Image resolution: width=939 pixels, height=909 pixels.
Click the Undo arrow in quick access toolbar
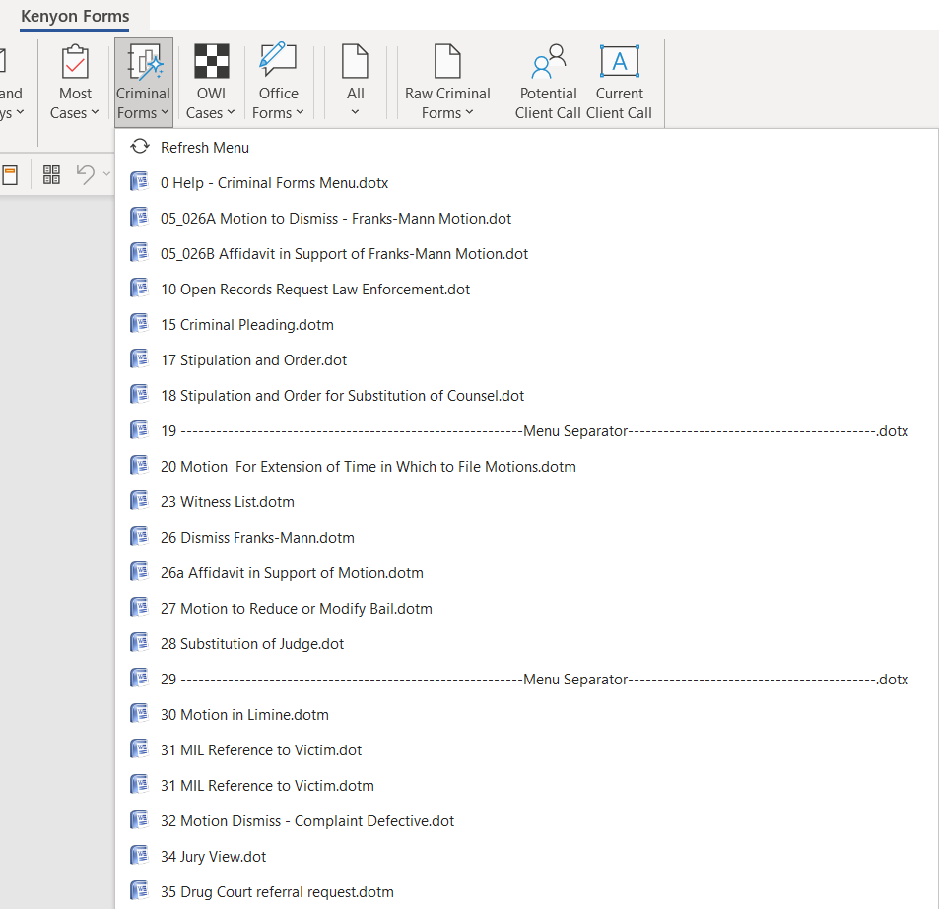[85, 174]
